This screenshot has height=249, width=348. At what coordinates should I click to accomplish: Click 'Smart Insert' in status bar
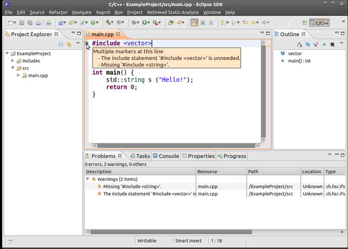point(188,241)
